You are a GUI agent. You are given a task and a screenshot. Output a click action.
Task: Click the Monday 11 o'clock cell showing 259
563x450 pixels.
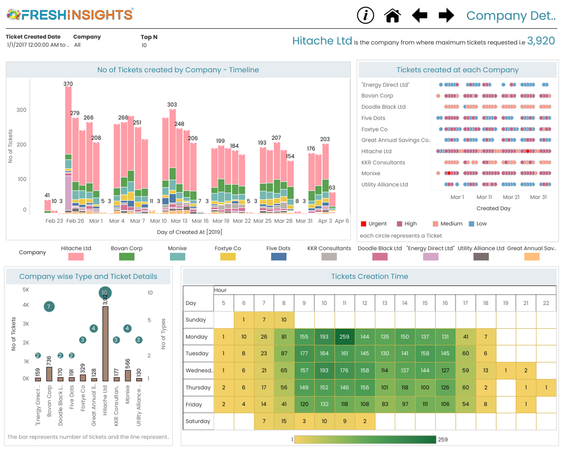[x=344, y=337]
